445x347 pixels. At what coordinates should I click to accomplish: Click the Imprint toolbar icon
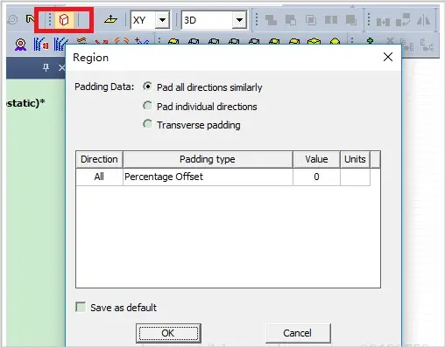click(351, 20)
